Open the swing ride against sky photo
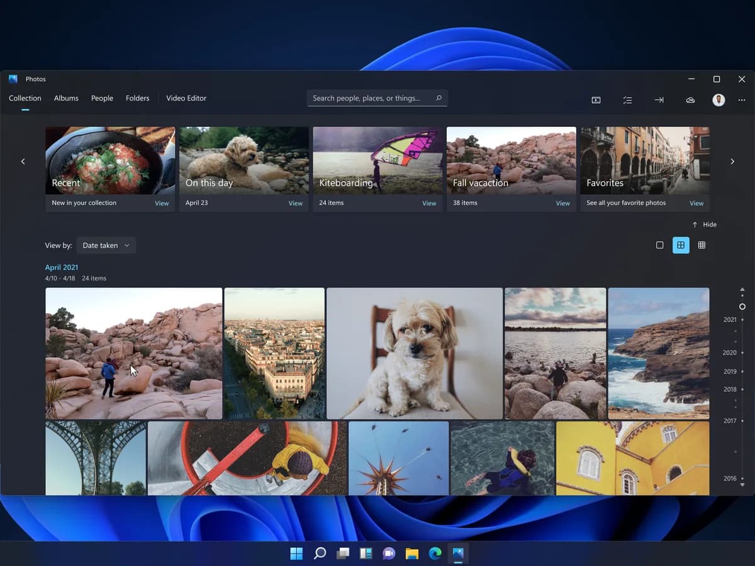The width and height of the screenshot is (755, 566). pyautogui.click(x=399, y=458)
